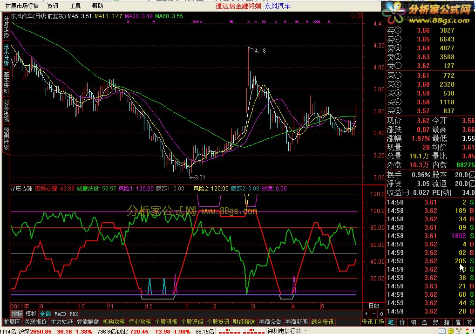Viewport: 475px width, 334px height.
Task: Click the 0 reset button below the chart
Action: (x=381, y=314)
